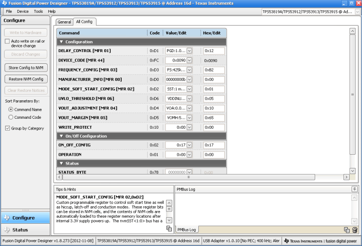The image size is (362, 246).
Task: Switch to the General tab
Action: click(64, 22)
